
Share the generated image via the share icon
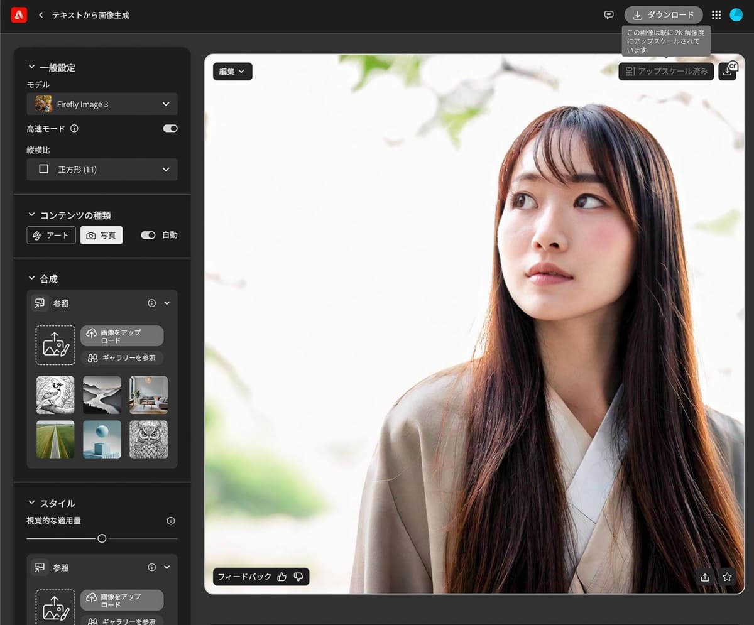pyautogui.click(x=704, y=577)
